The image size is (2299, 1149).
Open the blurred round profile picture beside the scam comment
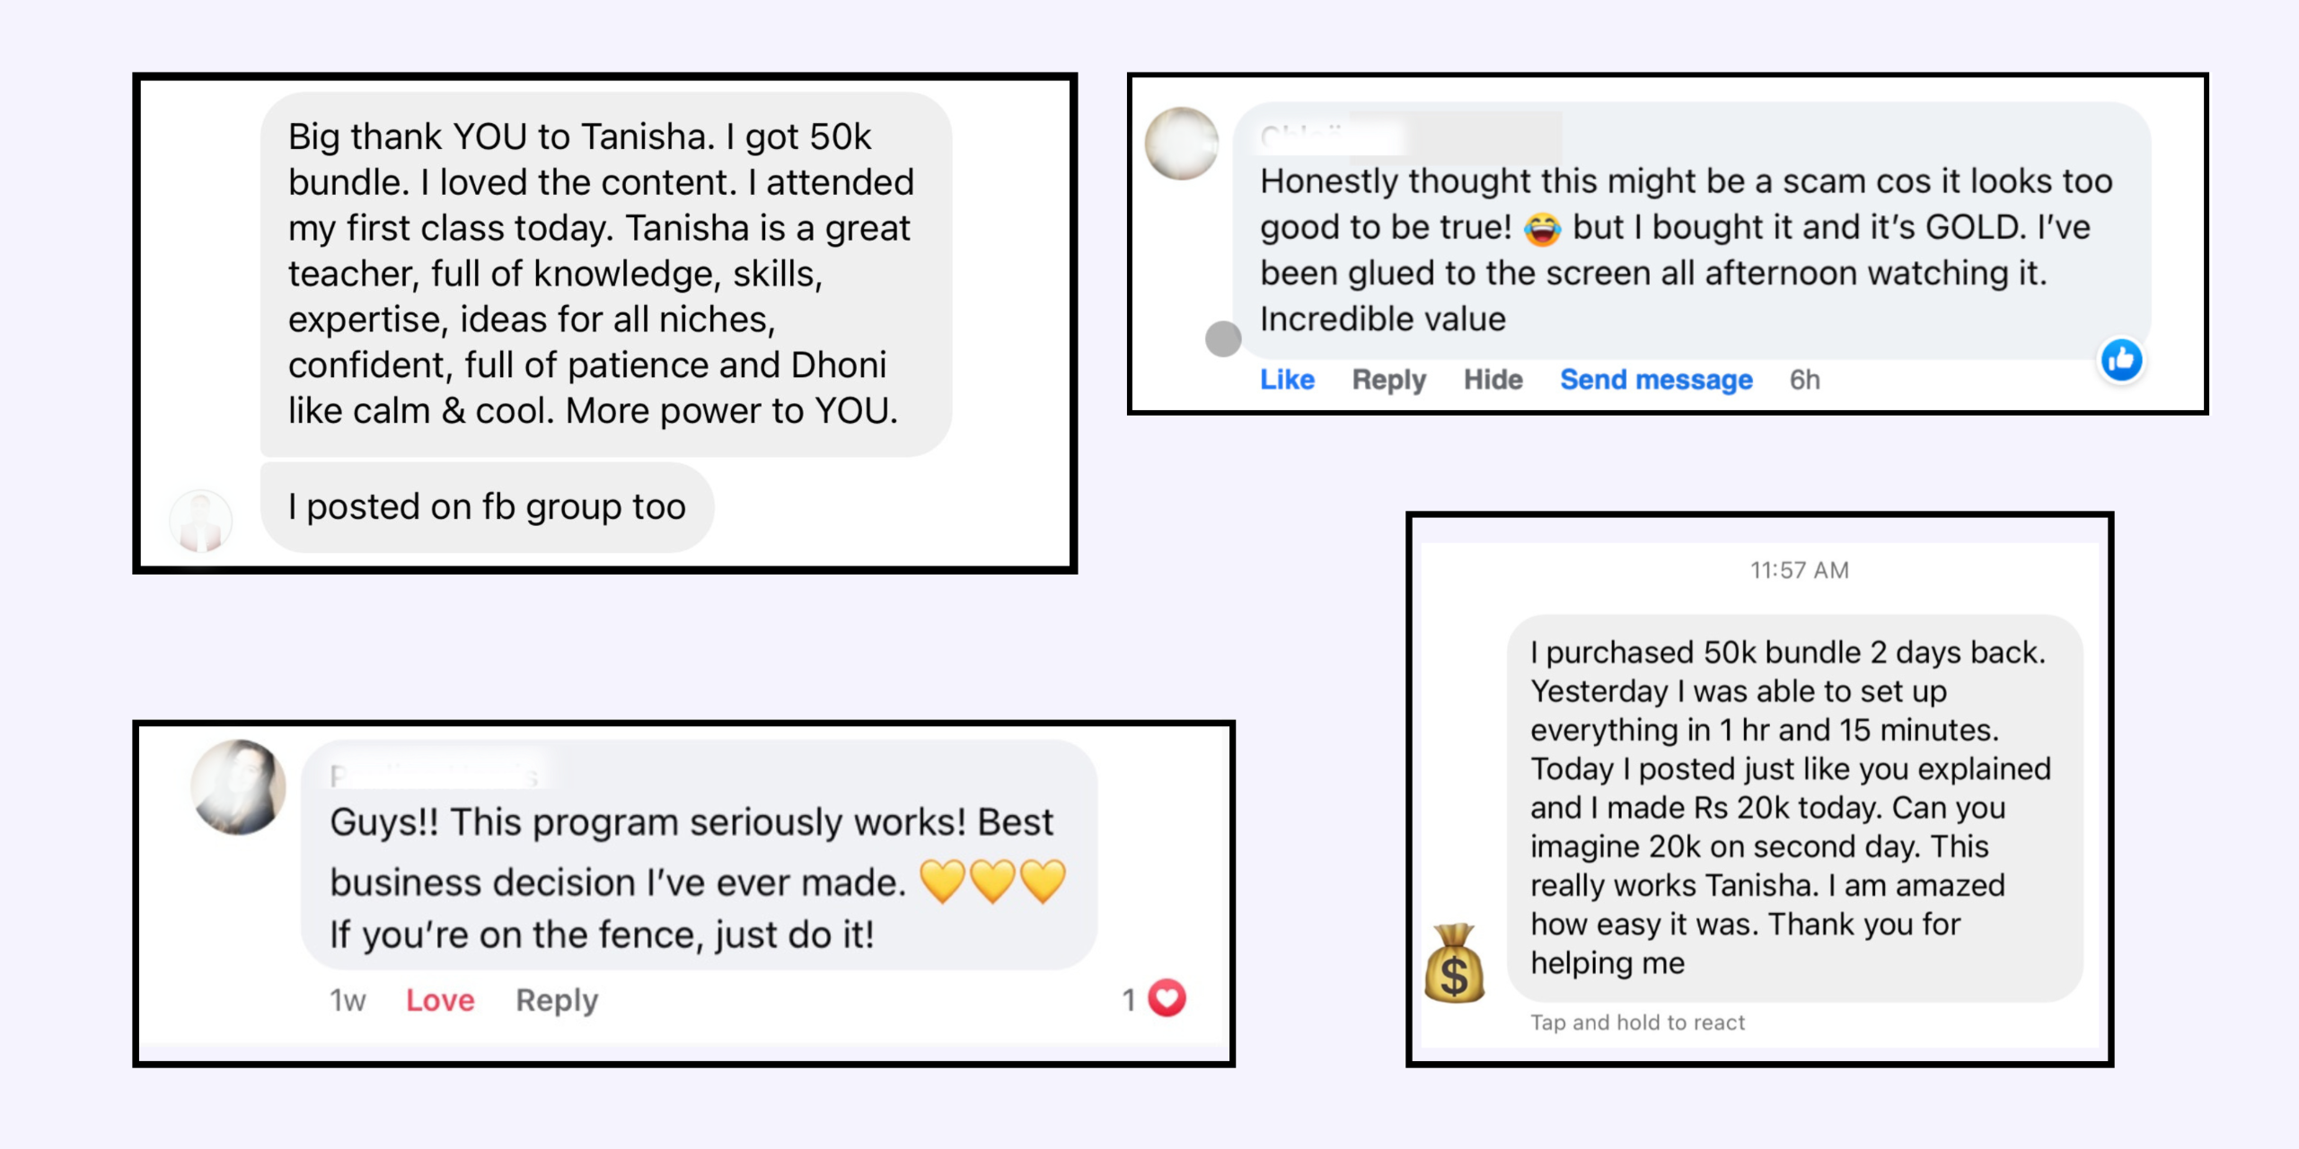click(1181, 144)
